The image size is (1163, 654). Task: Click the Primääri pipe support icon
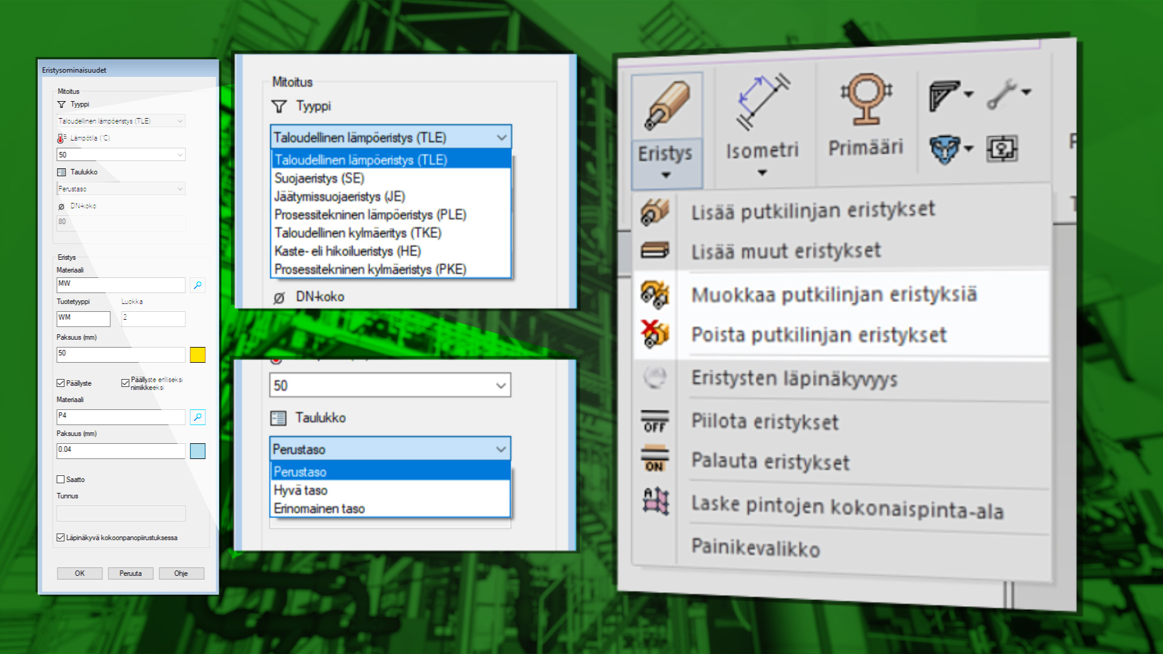click(x=866, y=99)
